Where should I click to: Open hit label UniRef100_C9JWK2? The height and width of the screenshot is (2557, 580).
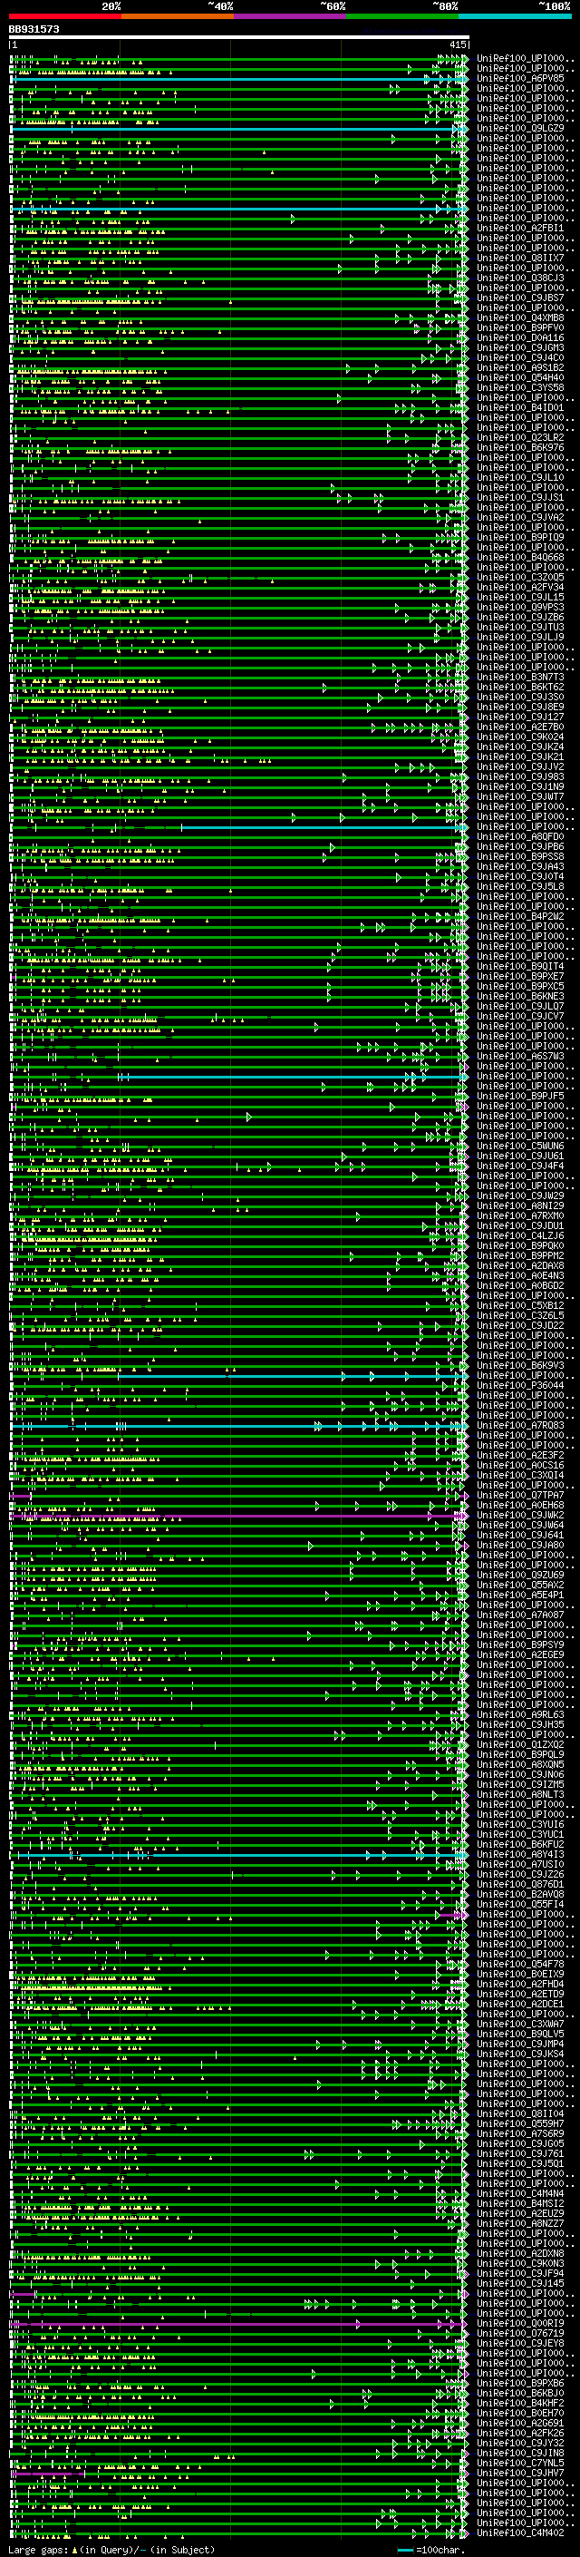click(x=520, y=1515)
